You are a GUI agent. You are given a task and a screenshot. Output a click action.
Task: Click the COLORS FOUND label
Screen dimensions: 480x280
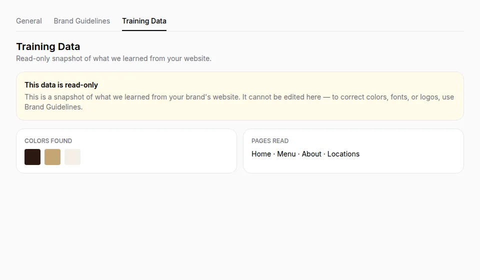48,141
